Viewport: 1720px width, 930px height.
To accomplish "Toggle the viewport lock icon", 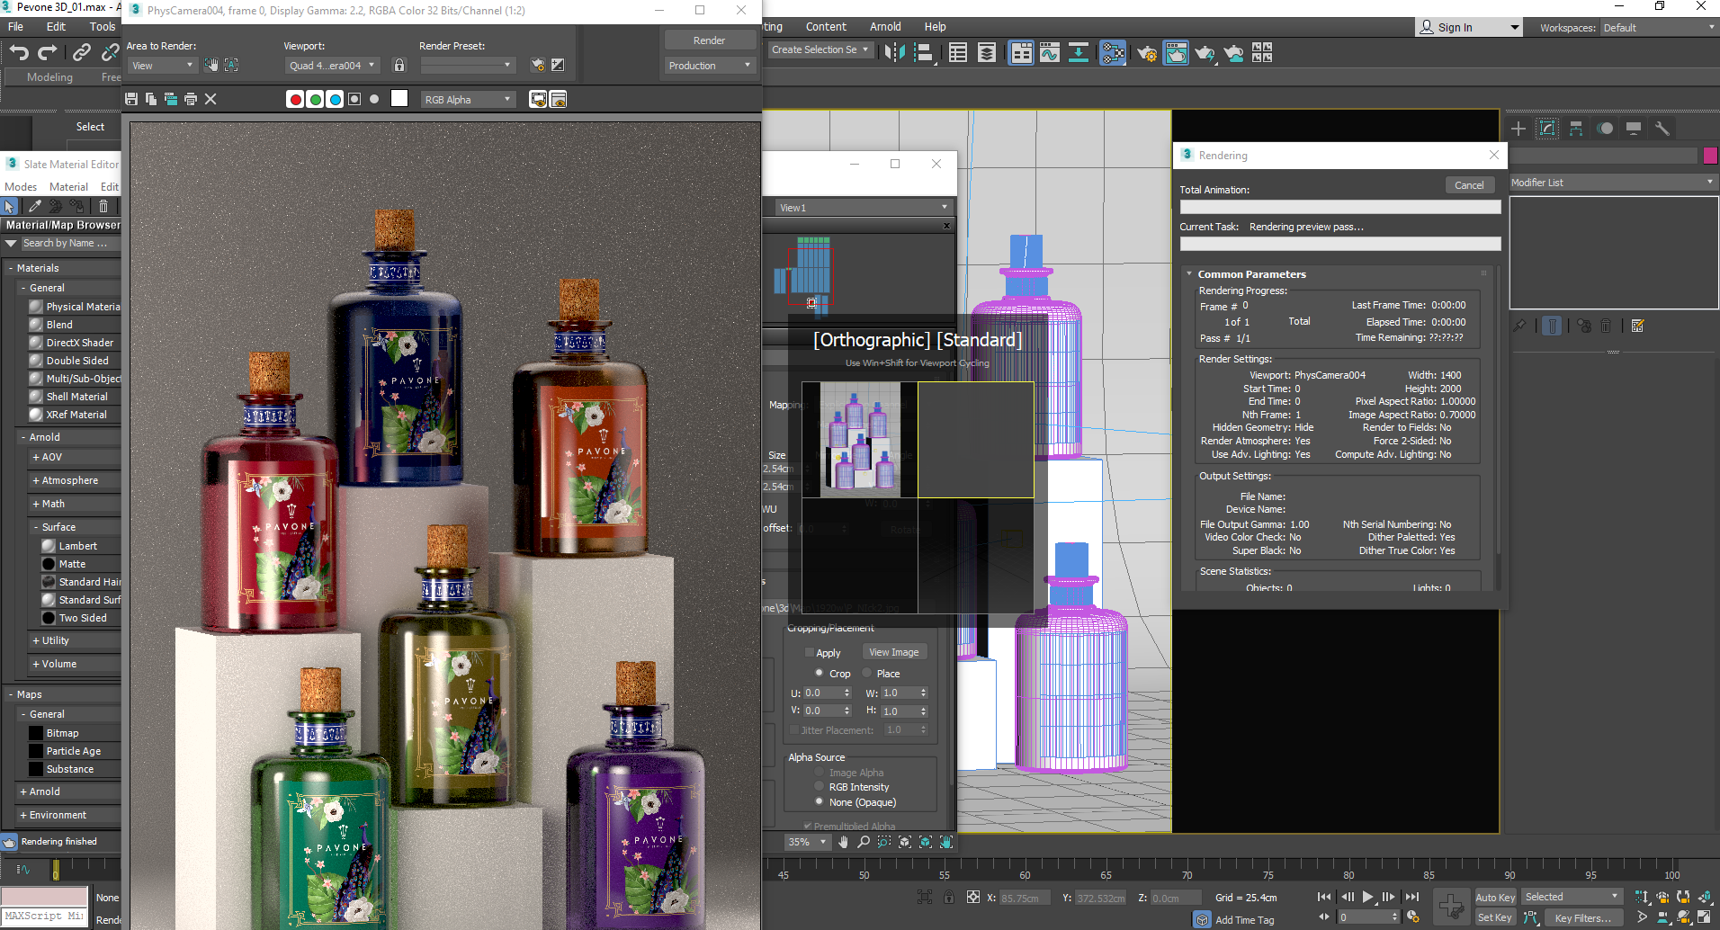I will click(x=399, y=65).
